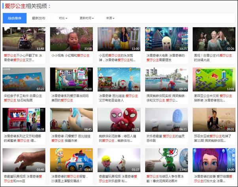Play the 07:22 diamond sticker craft video
Image resolution: width=238 pixels, height=187 pixels.
click(x=24, y=79)
